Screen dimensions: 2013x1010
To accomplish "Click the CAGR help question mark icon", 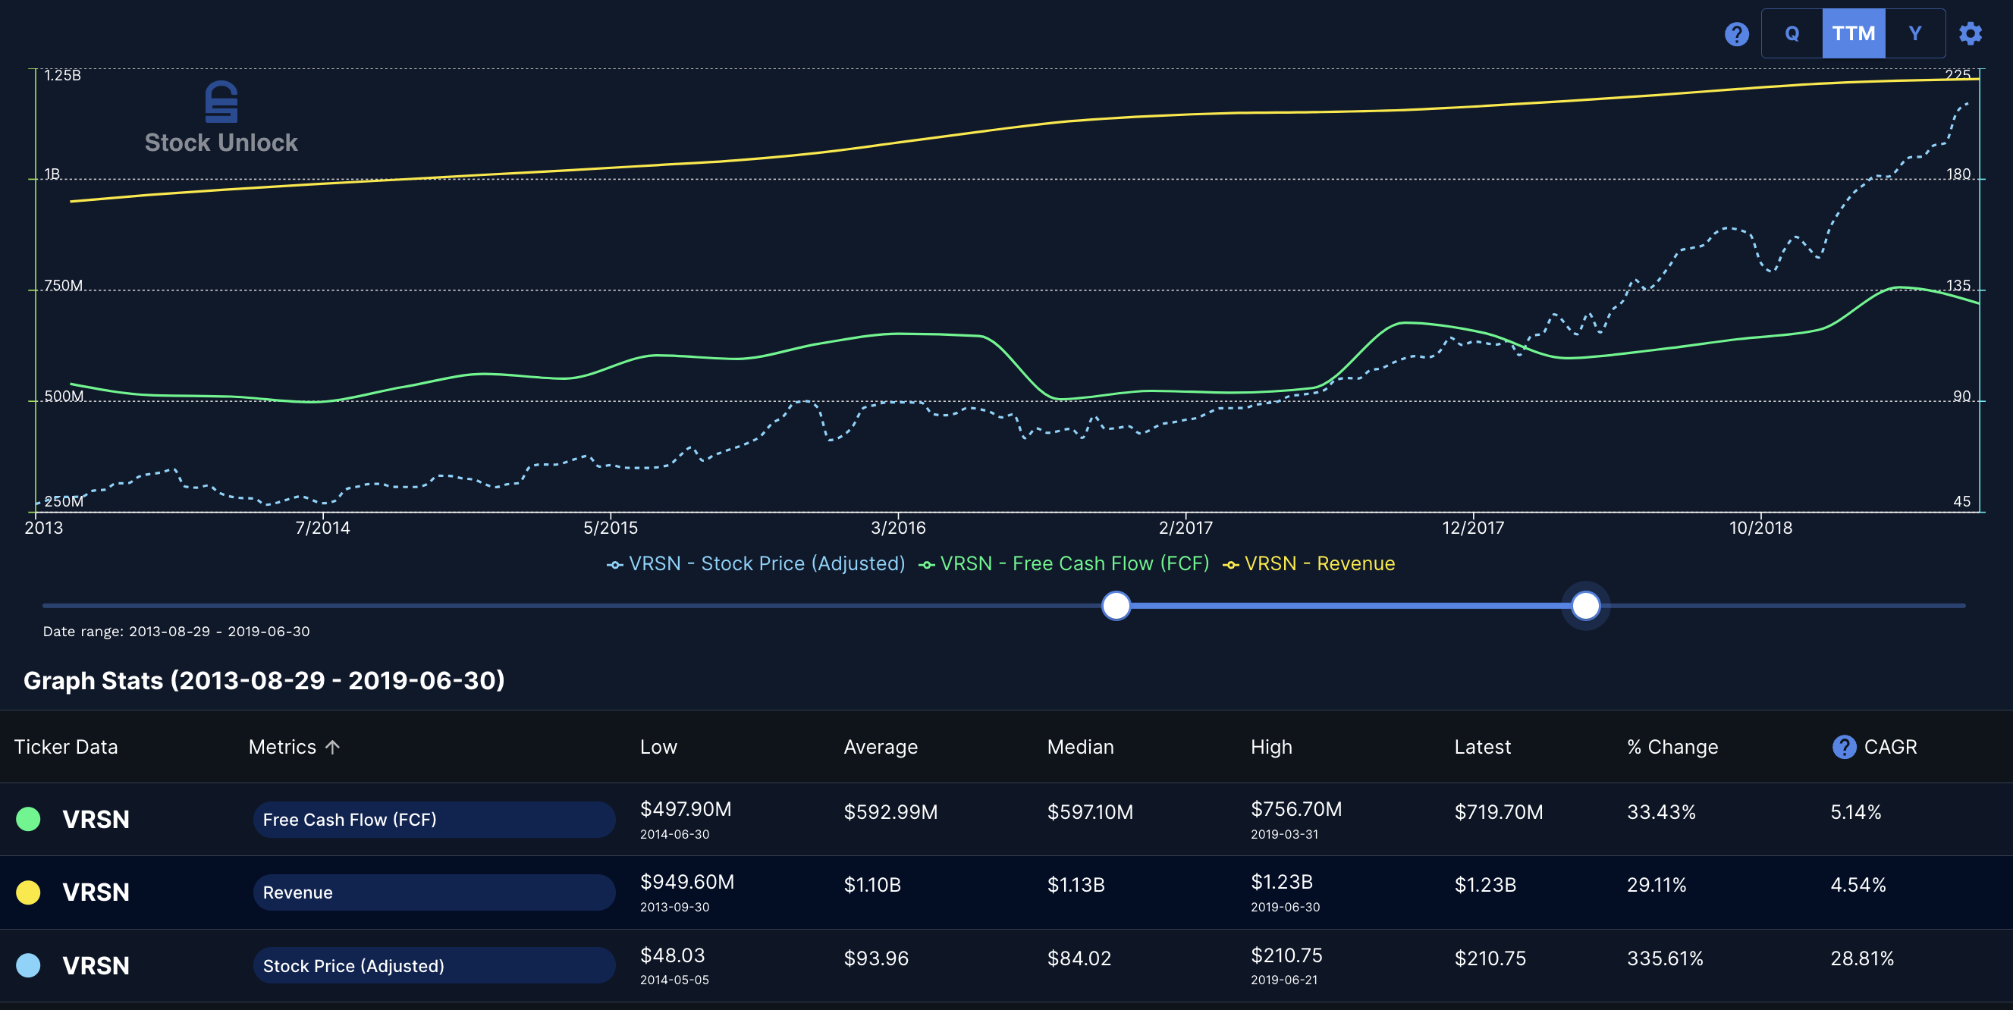I will [1844, 747].
